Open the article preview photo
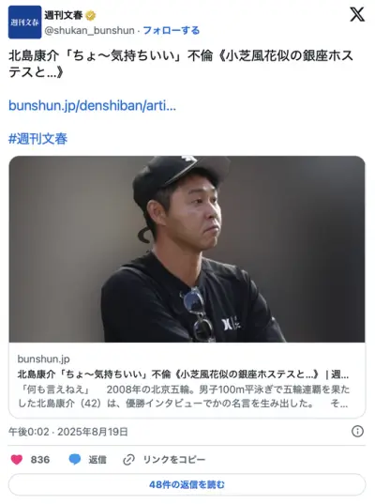The height and width of the screenshot is (504, 375). tap(187, 249)
